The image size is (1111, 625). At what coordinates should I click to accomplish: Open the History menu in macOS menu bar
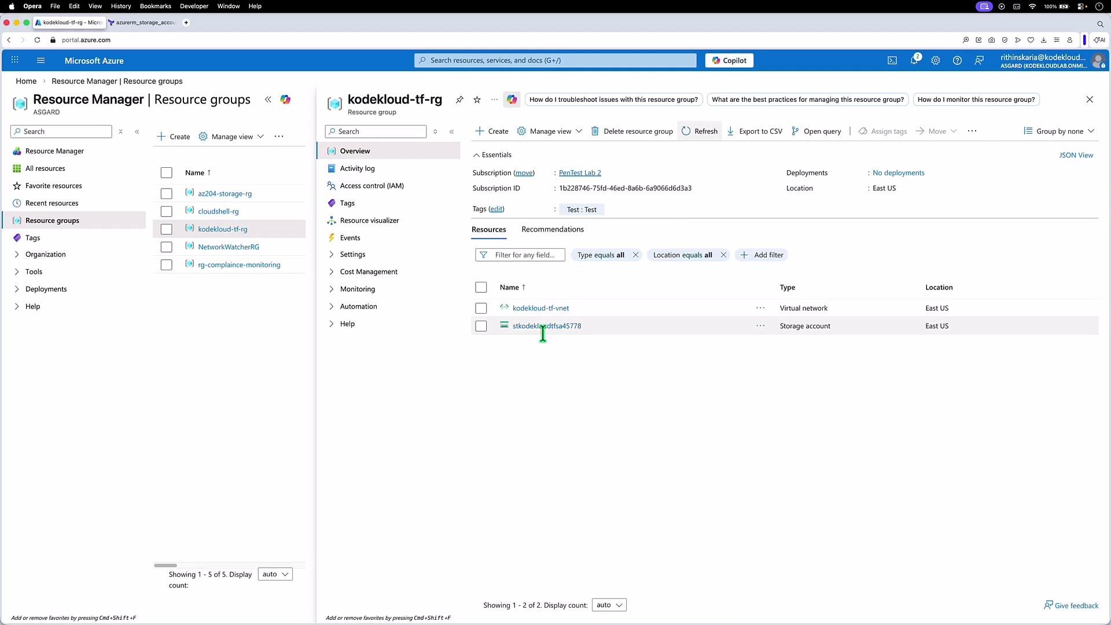[121, 6]
